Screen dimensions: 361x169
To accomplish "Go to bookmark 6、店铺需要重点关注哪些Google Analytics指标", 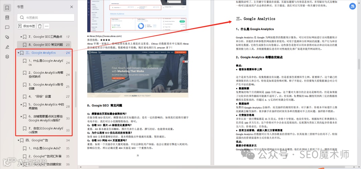I will pyautogui.click(x=46, y=118).
